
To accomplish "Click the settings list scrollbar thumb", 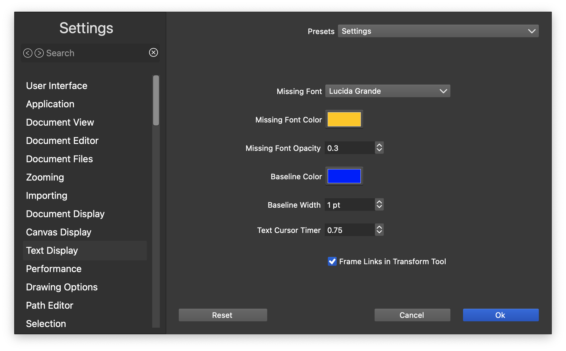I will click(x=156, y=100).
